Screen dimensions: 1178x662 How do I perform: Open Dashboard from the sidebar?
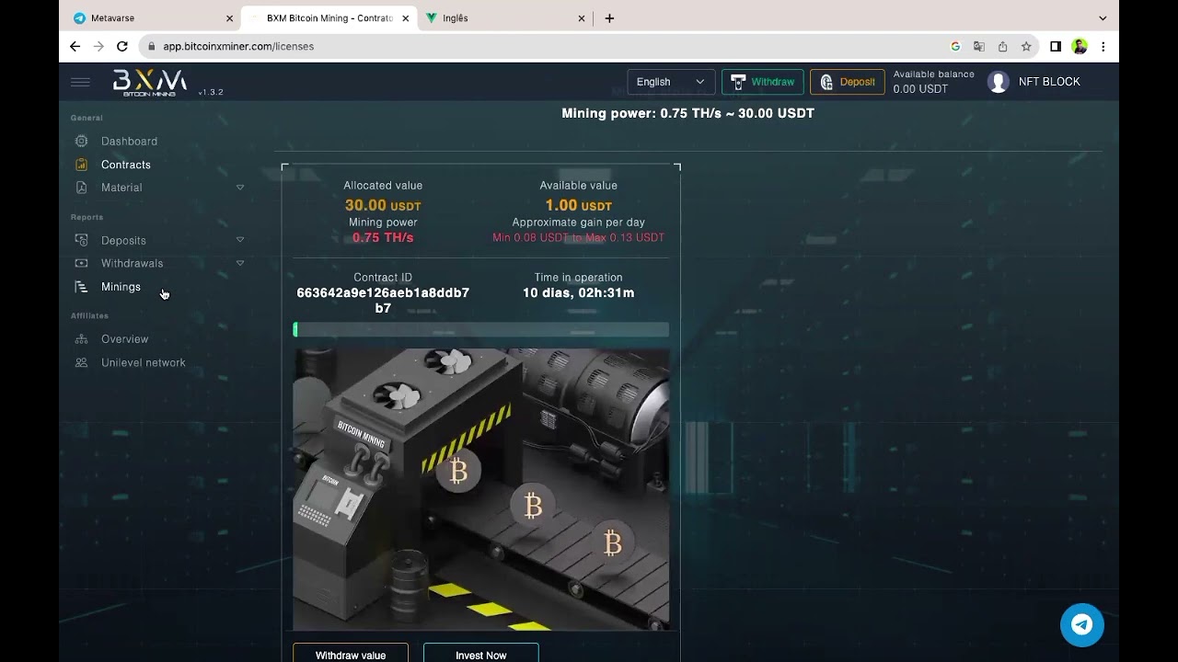coord(129,141)
